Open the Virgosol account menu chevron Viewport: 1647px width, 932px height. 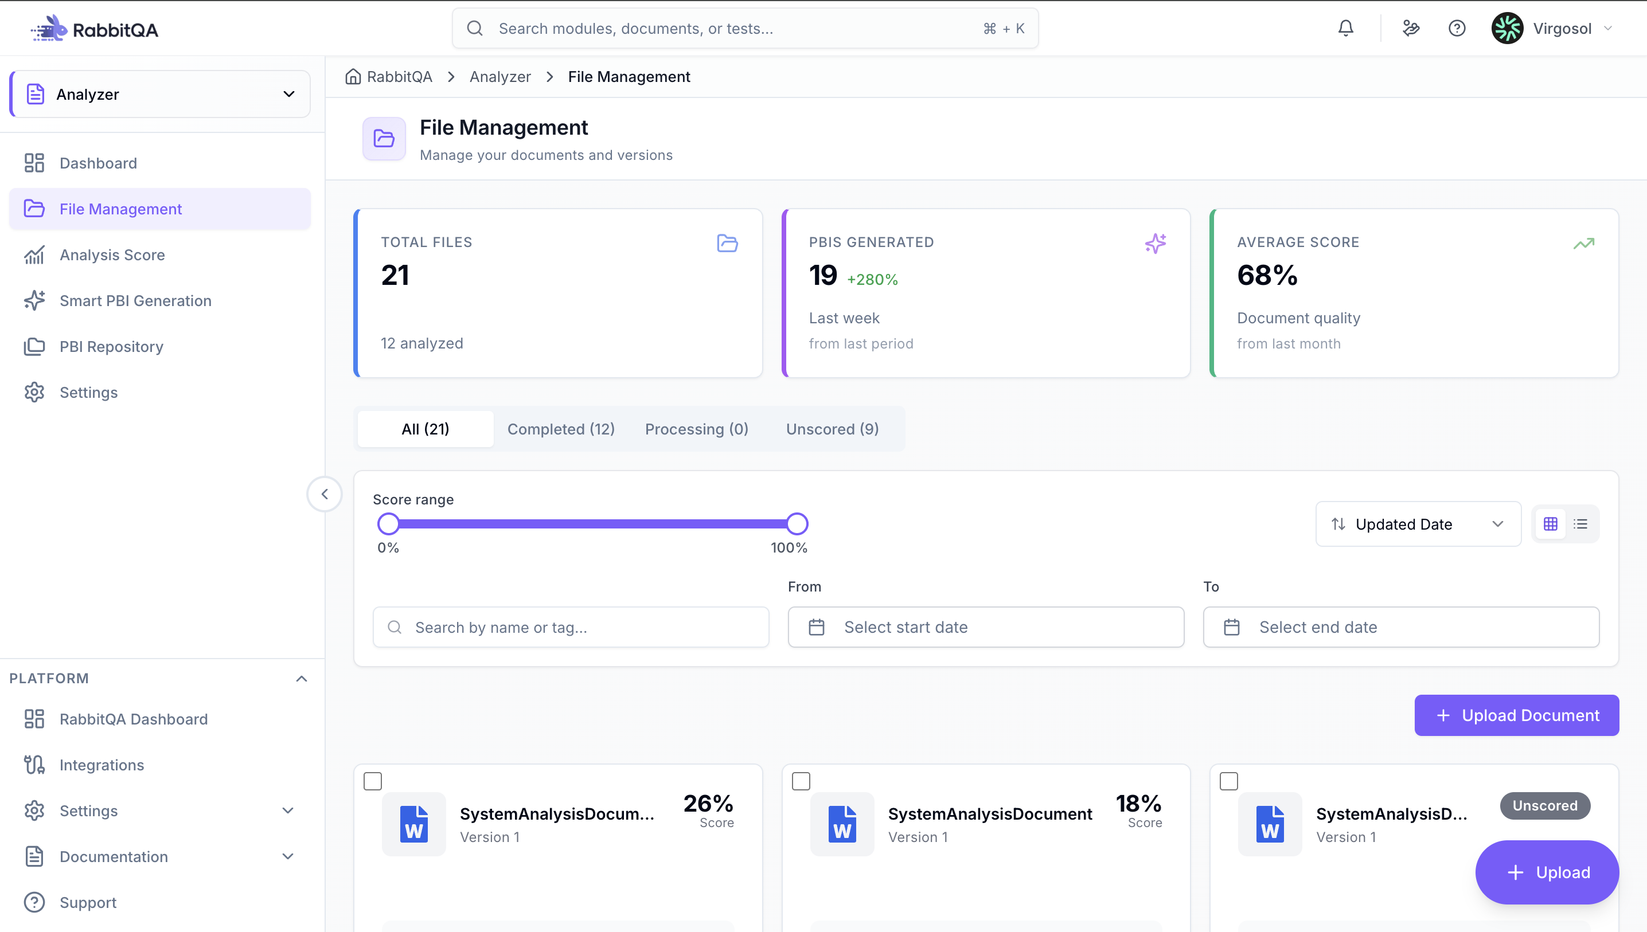[1608, 28]
